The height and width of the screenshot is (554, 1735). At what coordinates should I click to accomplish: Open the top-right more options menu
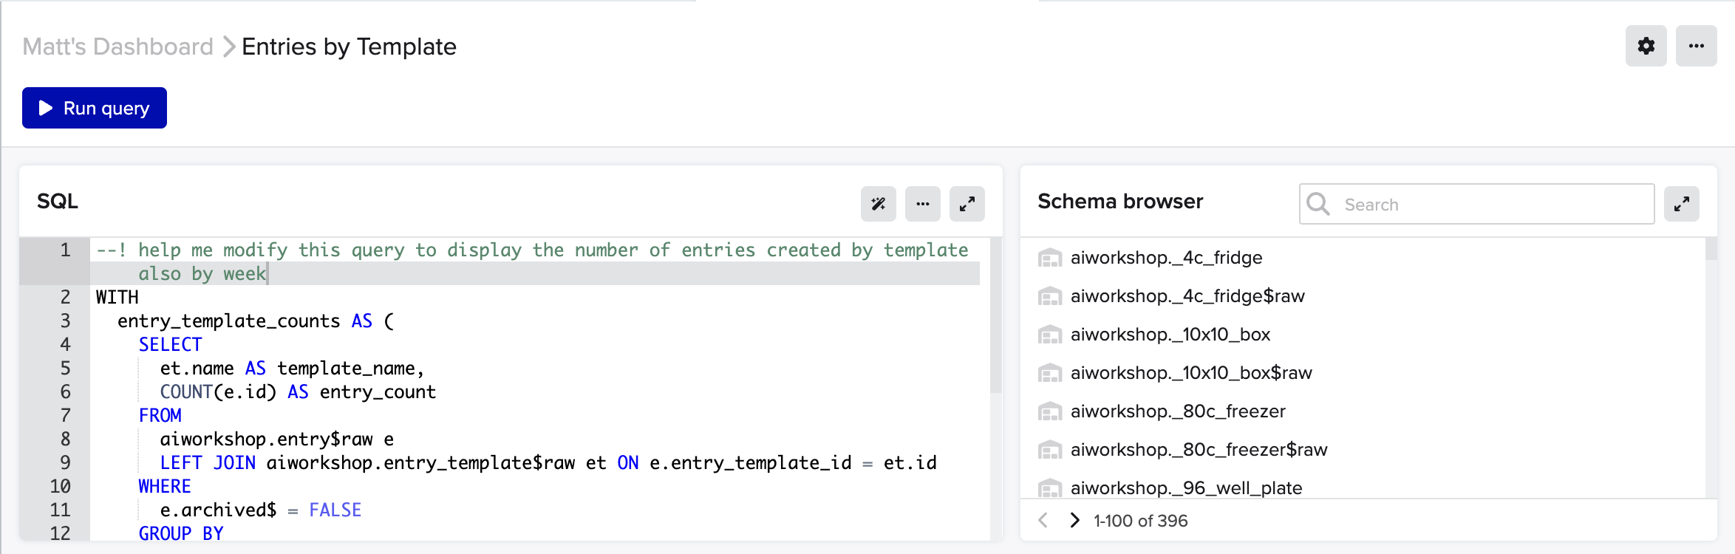tap(1696, 46)
